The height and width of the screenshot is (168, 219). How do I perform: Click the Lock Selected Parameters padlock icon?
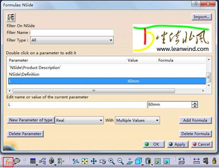[51, 161]
